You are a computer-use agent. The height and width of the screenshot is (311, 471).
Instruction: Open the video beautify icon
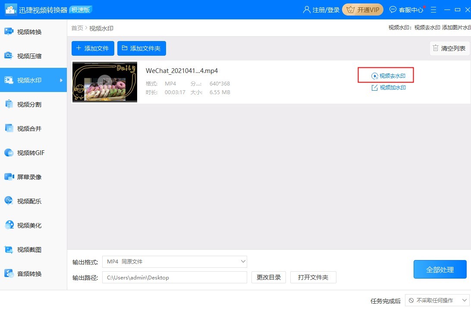coord(9,225)
